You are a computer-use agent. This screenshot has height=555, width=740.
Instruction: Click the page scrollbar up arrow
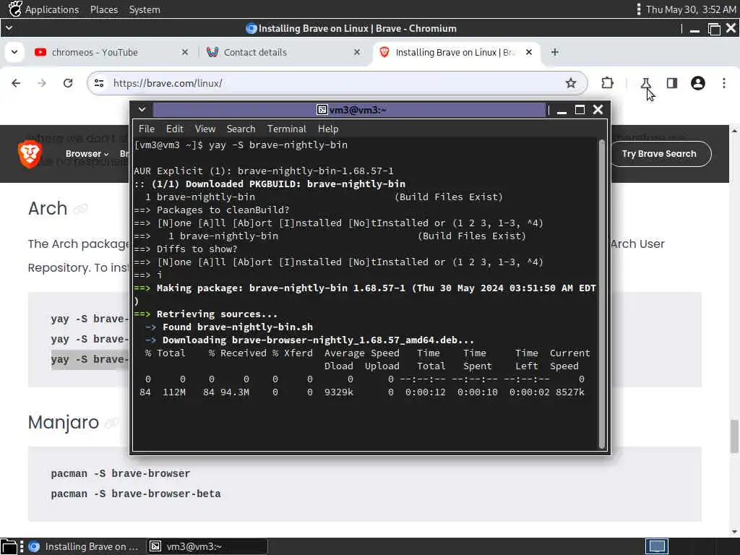[x=734, y=130]
